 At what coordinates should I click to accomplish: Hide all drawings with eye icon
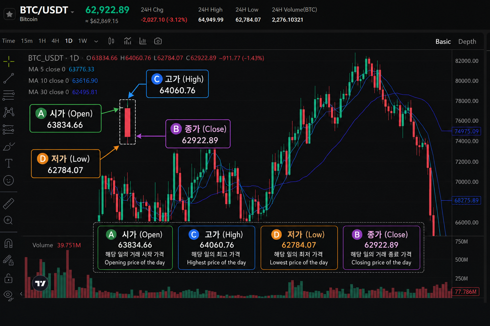click(9, 295)
